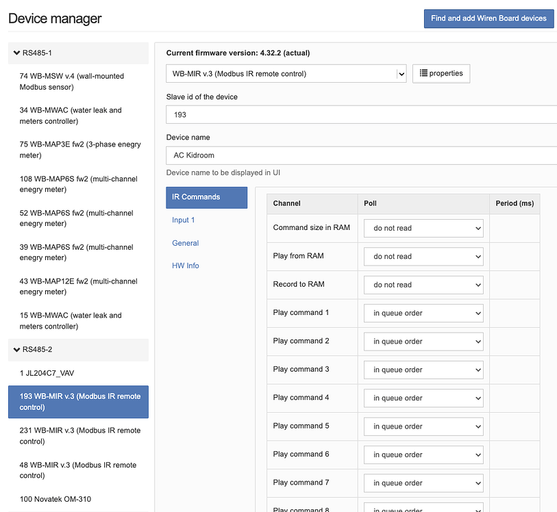This screenshot has width=557, height=512.
Task: Open Poll dropdown for Play from RAM
Action: tap(423, 257)
